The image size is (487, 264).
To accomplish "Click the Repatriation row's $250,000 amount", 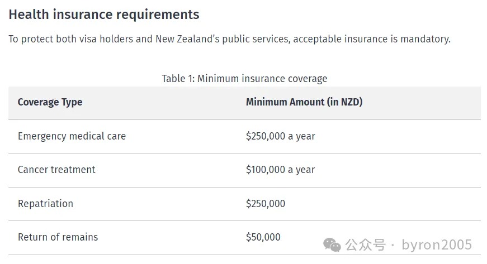I will 265,204.
